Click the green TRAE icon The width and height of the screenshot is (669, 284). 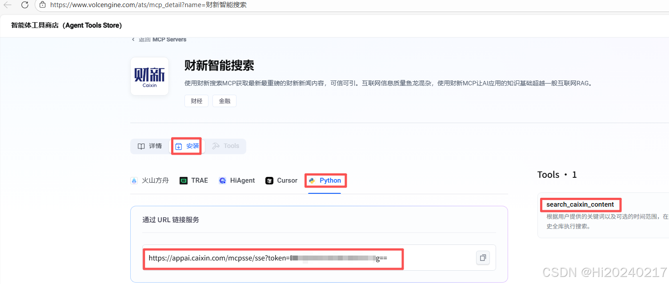pyautogui.click(x=183, y=180)
